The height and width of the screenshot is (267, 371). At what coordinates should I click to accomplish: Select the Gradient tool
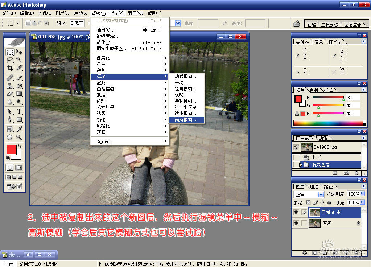point(19,94)
